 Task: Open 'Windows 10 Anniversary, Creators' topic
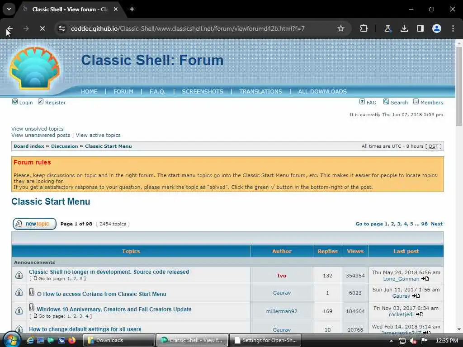click(x=114, y=309)
